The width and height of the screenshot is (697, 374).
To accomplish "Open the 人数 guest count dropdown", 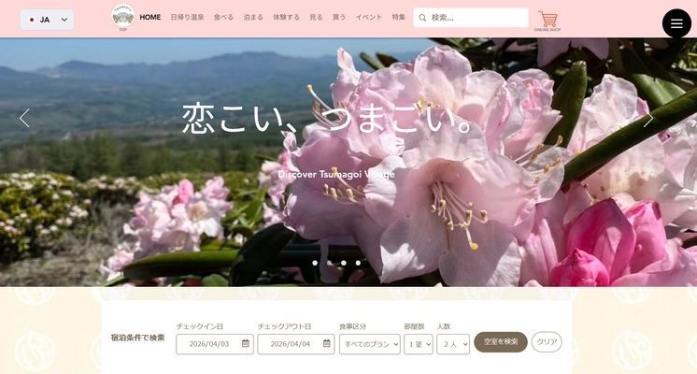I will pyautogui.click(x=452, y=344).
